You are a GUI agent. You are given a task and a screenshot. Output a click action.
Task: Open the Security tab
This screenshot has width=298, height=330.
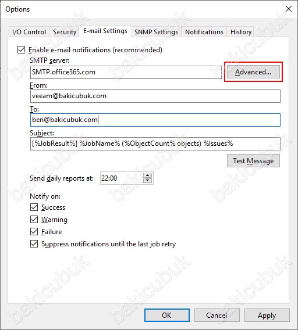click(x=65, y=32)
